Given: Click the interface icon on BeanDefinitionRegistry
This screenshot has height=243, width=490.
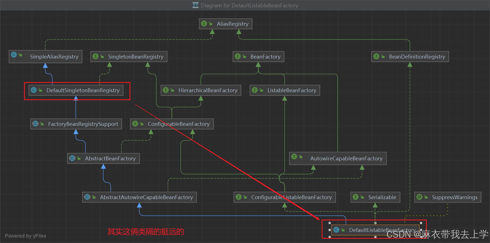Looking at the screenshot, I should (x=376, y=56).
